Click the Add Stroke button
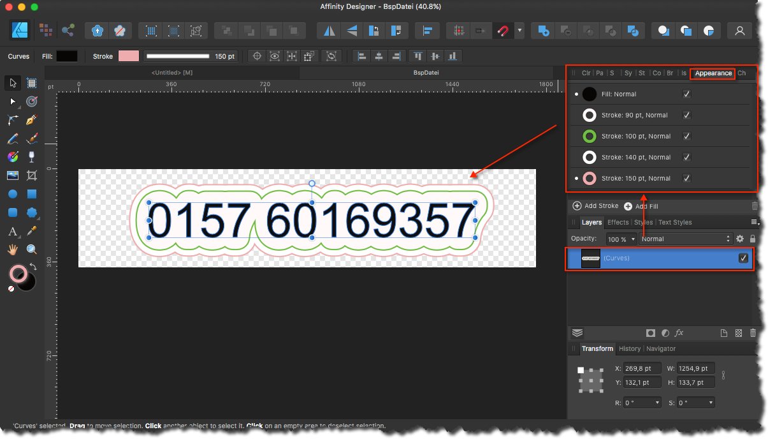768x439 pixels. 596,206
